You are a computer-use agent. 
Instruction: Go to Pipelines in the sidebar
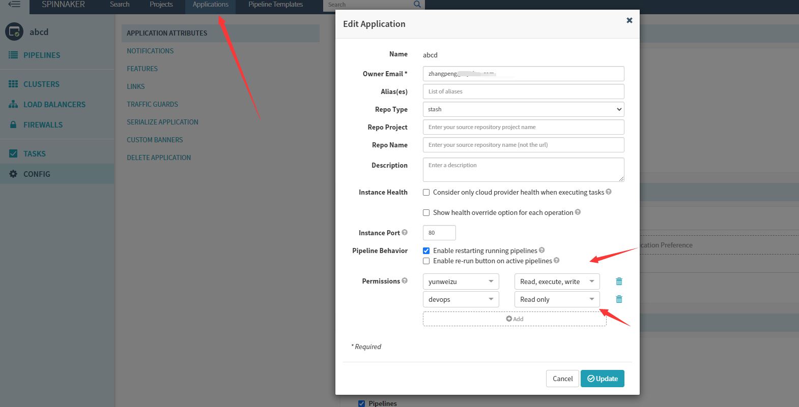(42, 55)
